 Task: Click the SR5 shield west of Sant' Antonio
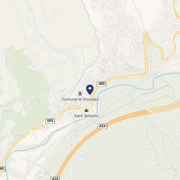tap(50, 121)
